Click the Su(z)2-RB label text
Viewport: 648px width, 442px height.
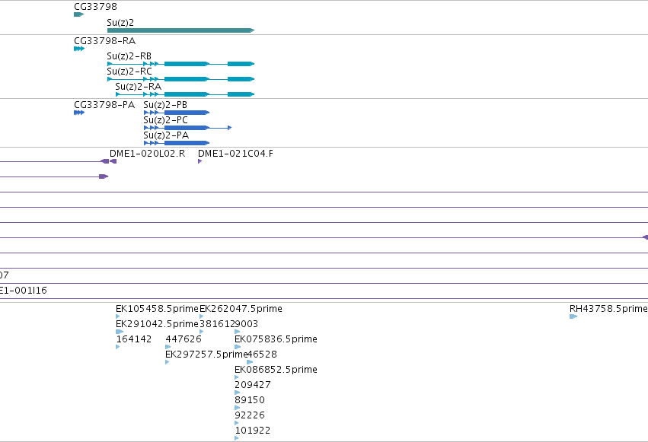pos(129,56)
